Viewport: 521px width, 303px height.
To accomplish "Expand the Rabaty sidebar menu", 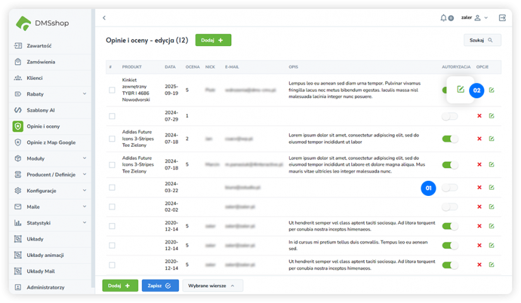I will click(85, 94).
